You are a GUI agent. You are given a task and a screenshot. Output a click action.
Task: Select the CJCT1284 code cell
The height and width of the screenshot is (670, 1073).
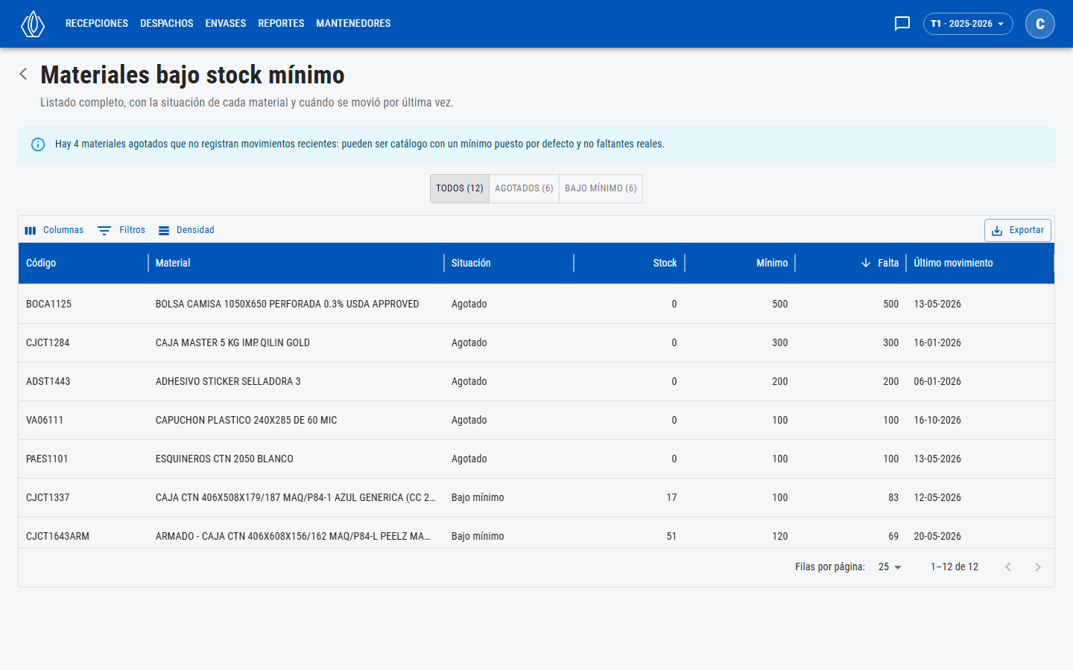pos(48,342)
